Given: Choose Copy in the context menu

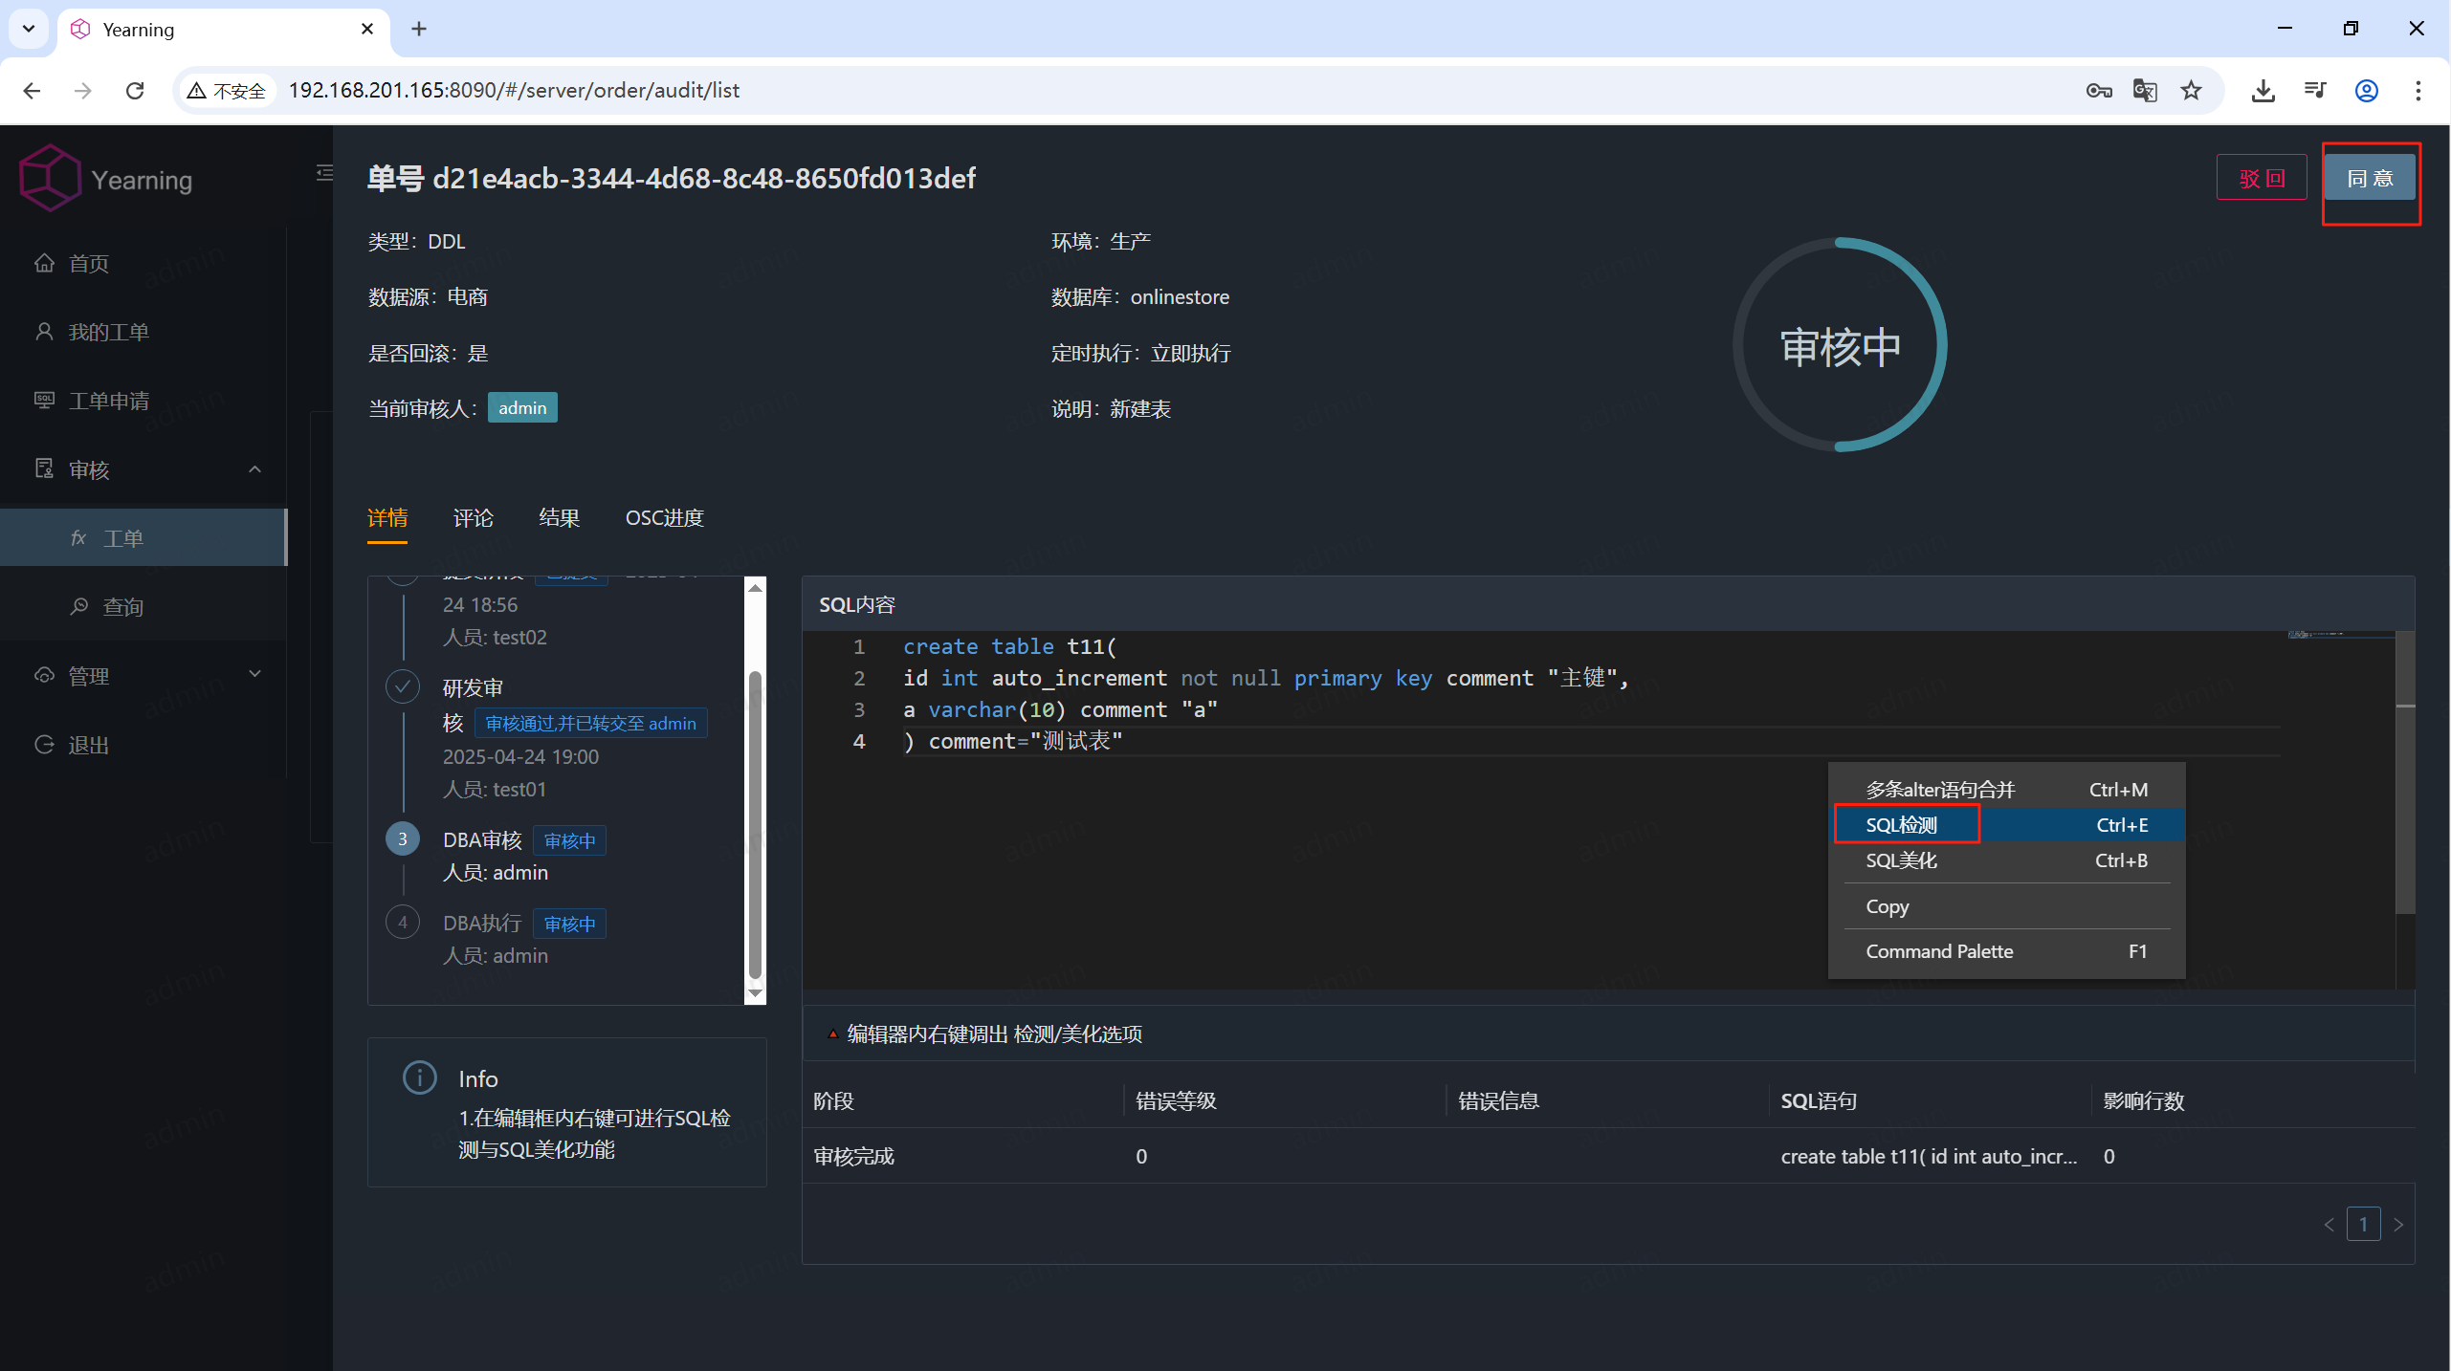Looking at the screenshot, I should point(1886,905).
